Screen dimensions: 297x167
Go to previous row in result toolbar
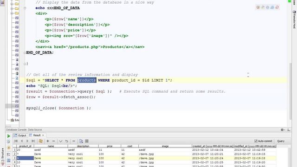tap(22, 141)
